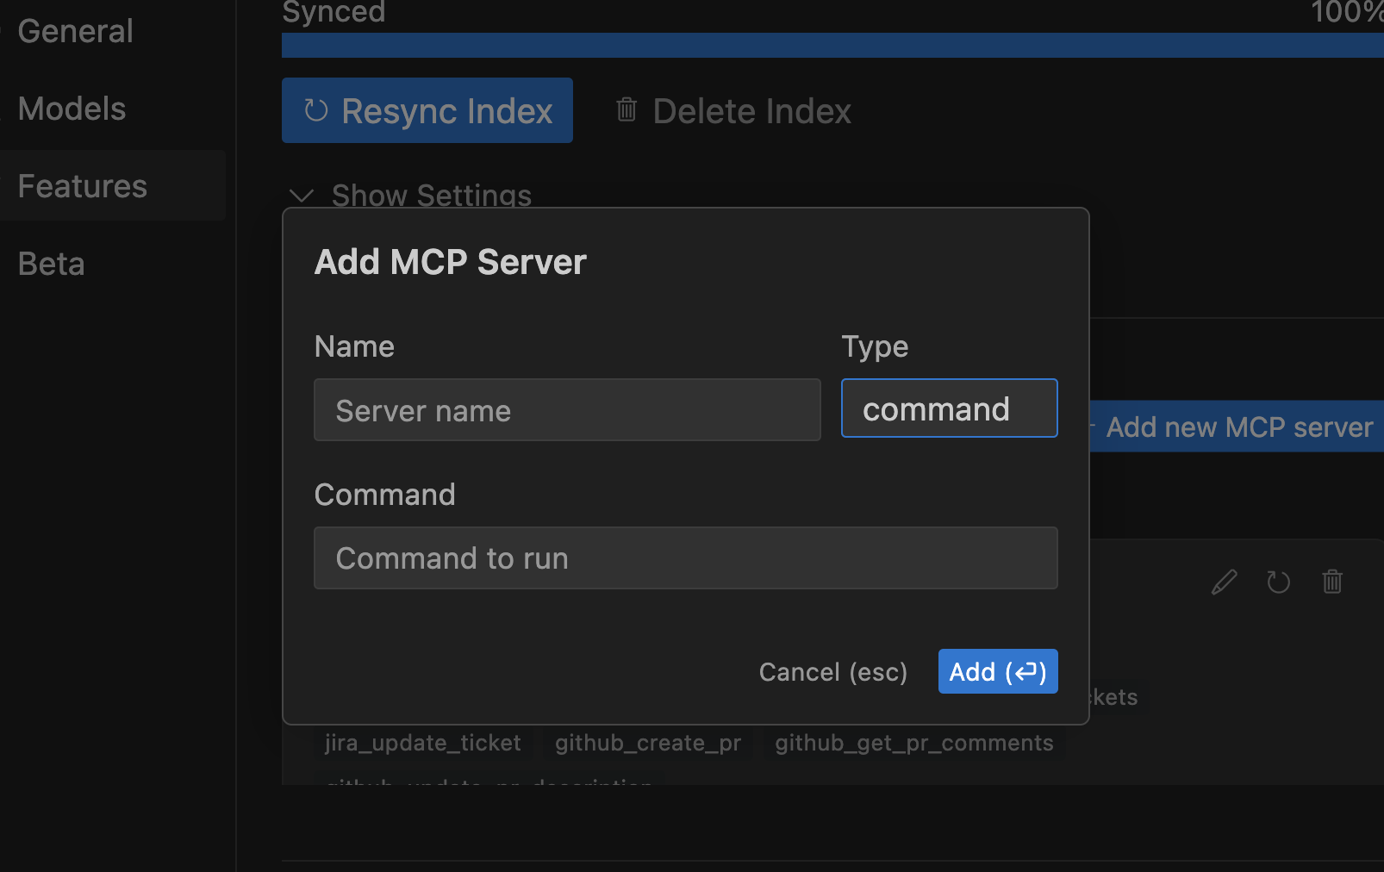The image size is (1384, 872).
Task: Click the Command to run input field
Action: [x=685, y=557]
